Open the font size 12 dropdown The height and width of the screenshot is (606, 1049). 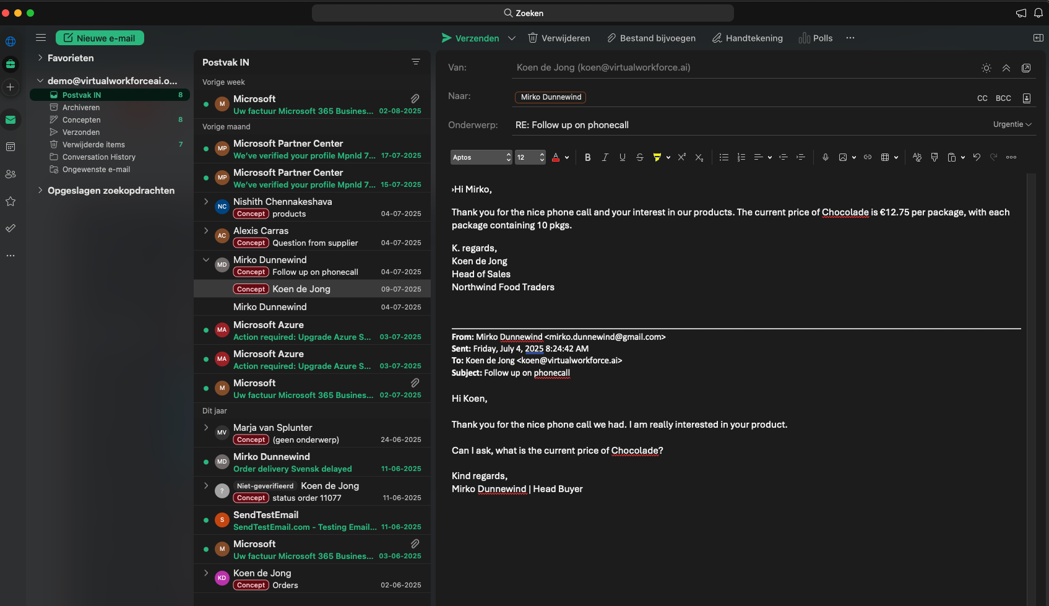pyautogui.click(x=530, y=157)
